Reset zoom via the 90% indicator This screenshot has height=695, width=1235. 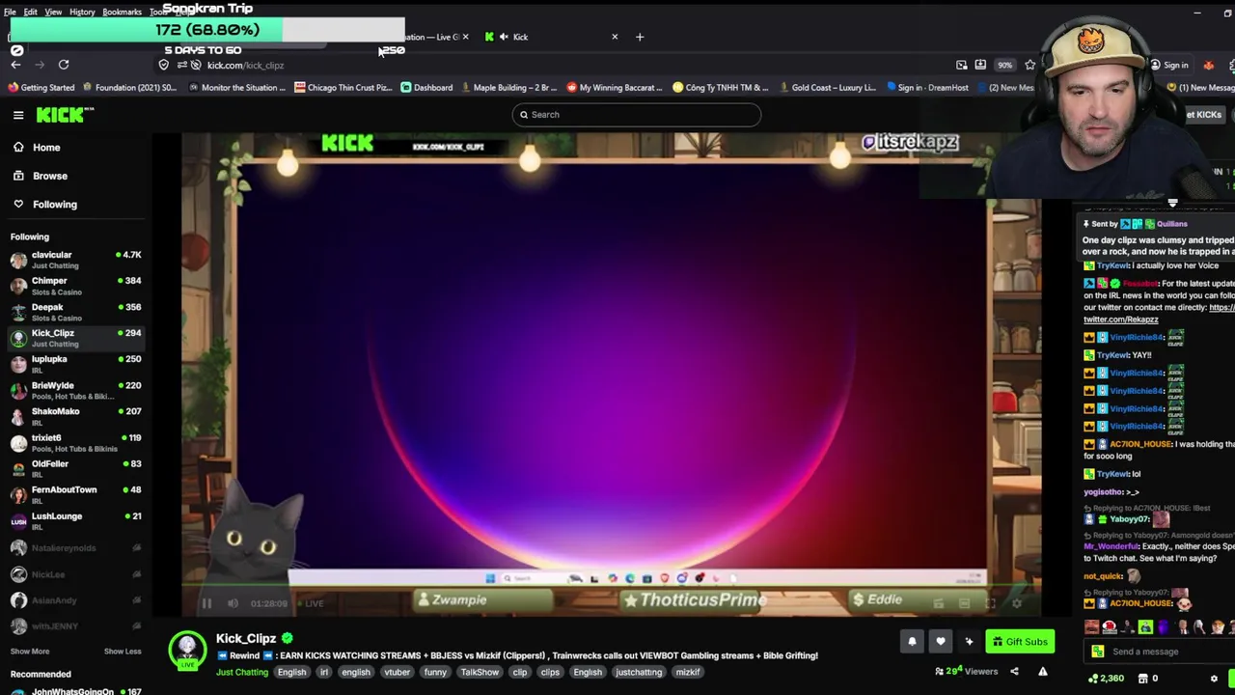point(1004,65)
